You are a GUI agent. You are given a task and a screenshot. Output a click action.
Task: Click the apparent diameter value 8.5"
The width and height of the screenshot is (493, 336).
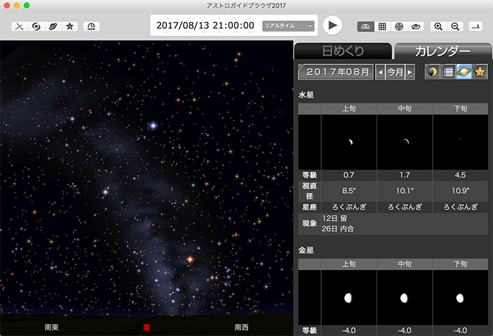tap(349, 191)
